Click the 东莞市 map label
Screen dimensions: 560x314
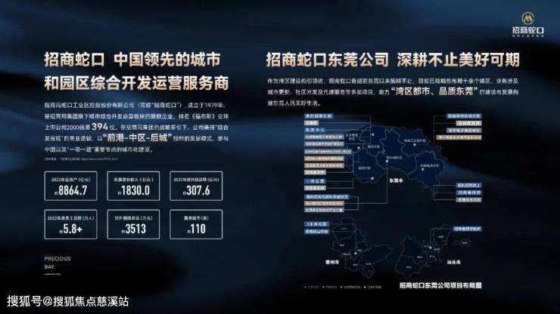396,180
